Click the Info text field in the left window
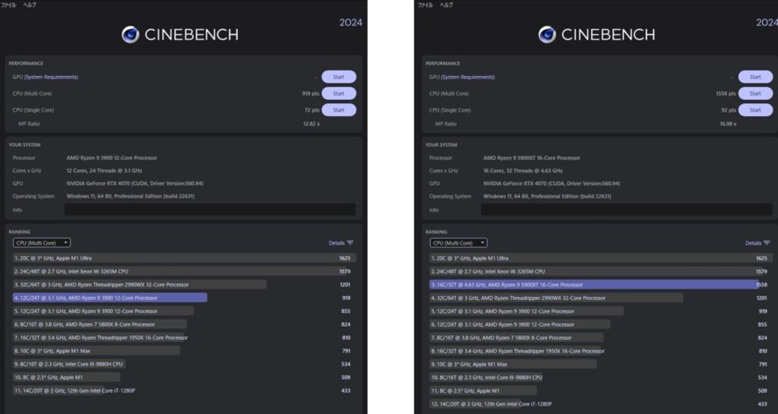Viewport: 778px width, 414px height. [210, 210]
